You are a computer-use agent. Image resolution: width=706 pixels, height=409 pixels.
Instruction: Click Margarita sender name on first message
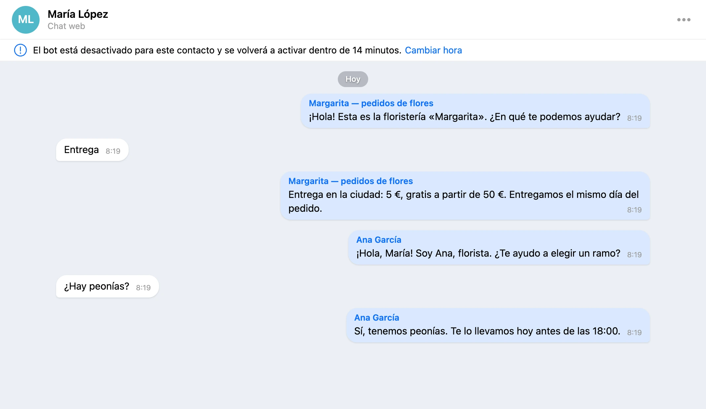click(371, 103)
